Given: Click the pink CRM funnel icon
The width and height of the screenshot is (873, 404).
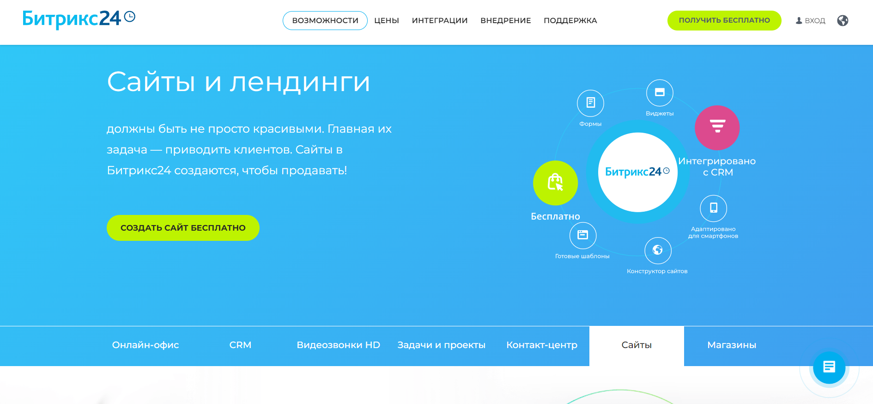Looking at the screenshot, I should [x=717, y=128].
